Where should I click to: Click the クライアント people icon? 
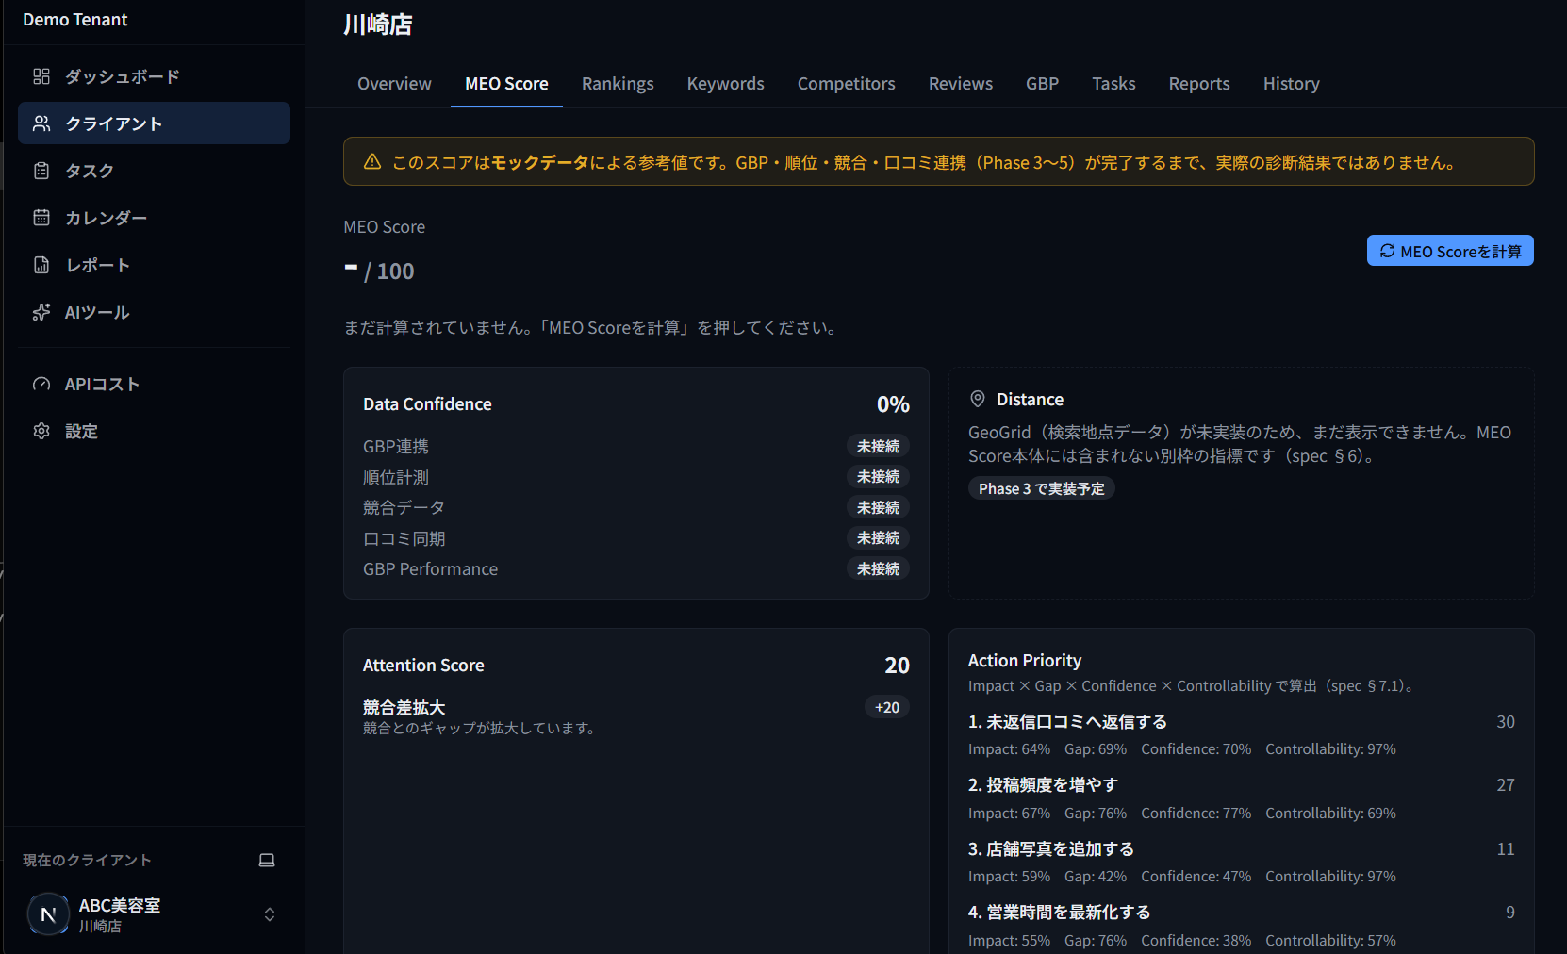coord(41,123)
